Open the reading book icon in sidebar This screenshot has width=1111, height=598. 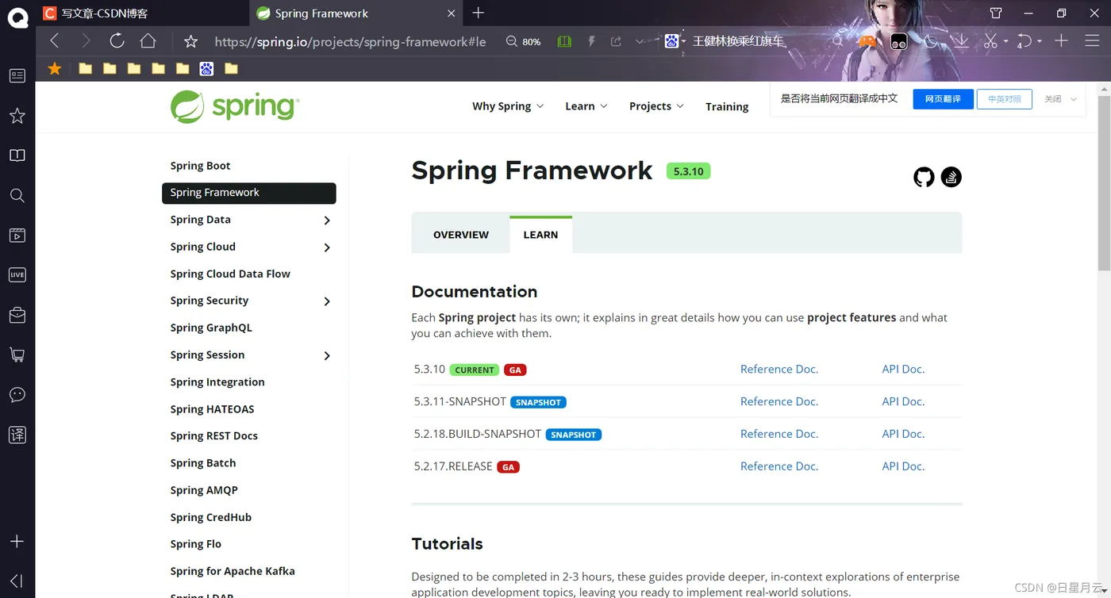click(17, 155)
